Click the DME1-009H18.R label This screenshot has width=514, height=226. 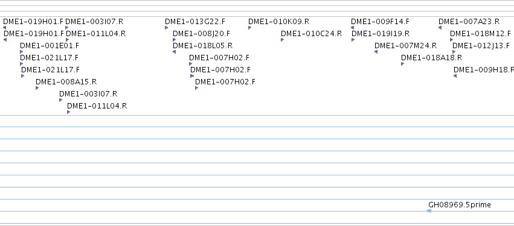coord(484,70)
